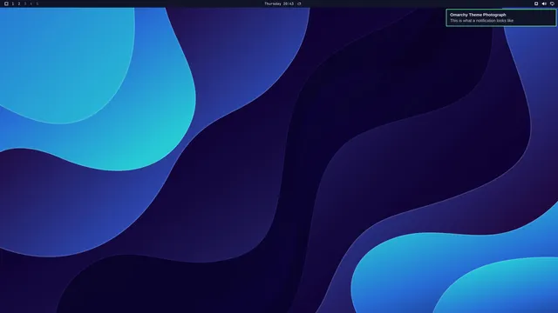Switch to workspace 3
The height and width of the screenshot is (313, 558).
[25, 3]
